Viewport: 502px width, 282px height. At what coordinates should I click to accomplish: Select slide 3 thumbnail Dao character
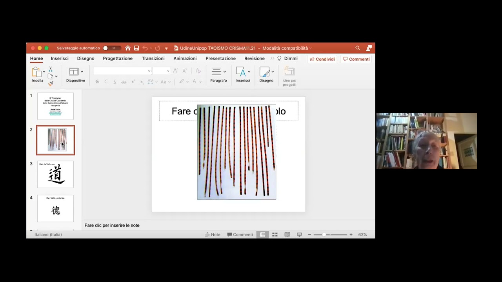pyautogui.click(x=55, y=174)
